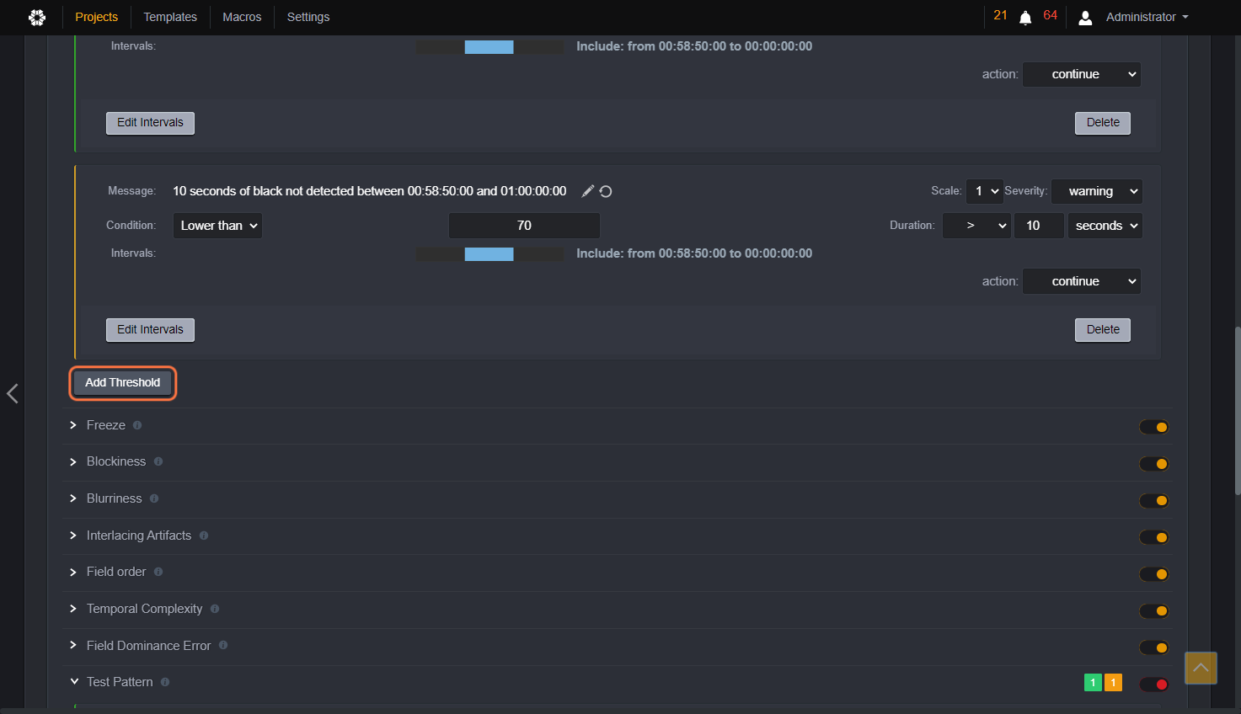Delete the warning severity threshold

click(x=1103, y=330)
